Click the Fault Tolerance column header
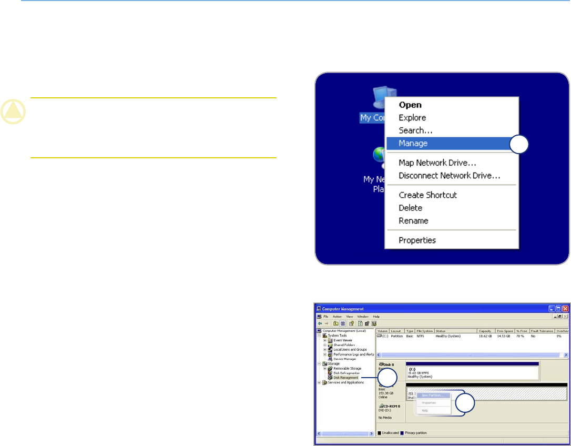The width and height of the screenshot is (571, 446). coord(542,331)
